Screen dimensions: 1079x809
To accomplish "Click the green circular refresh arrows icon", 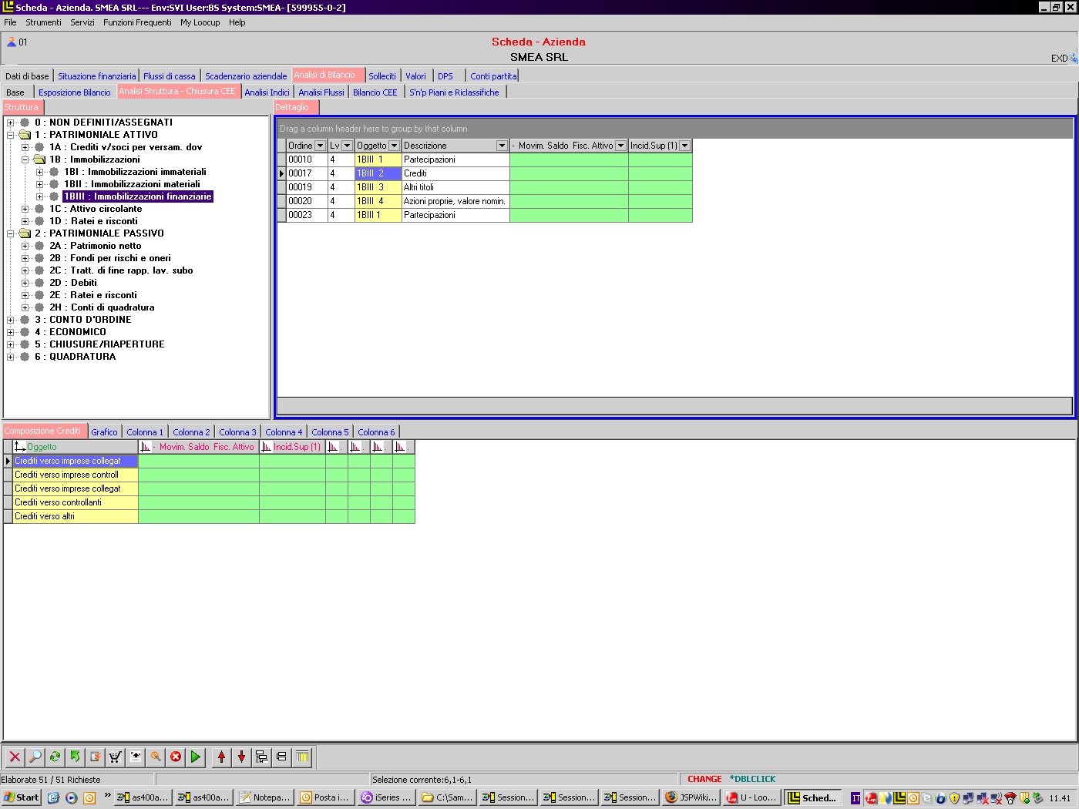I will pos(55,757).
